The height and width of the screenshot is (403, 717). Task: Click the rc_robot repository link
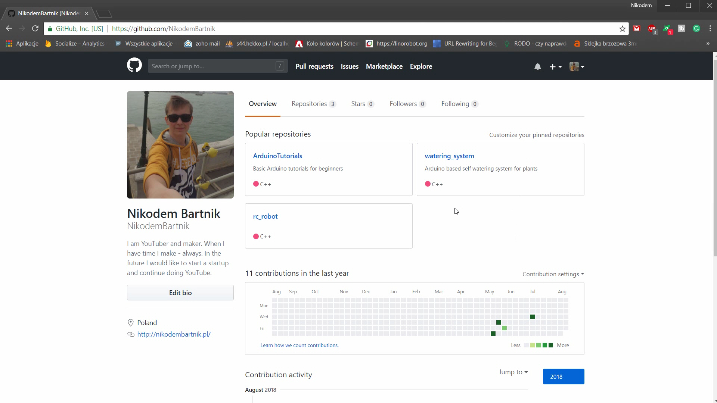265,216
